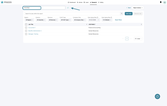Viewport: 167px width, 106px height.
Task: Expand the All Industries dropdown
Action: (x=41, y=20)
